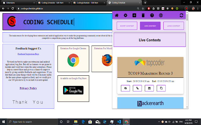
Task: Click the green circle extension icon
Action: pyautogui.click(x=177, y=8)
